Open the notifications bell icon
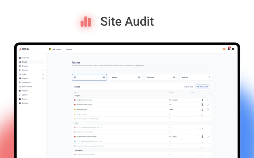Image resolution: width=254 pixels, height=158 pixels. (x=229, y=49)
